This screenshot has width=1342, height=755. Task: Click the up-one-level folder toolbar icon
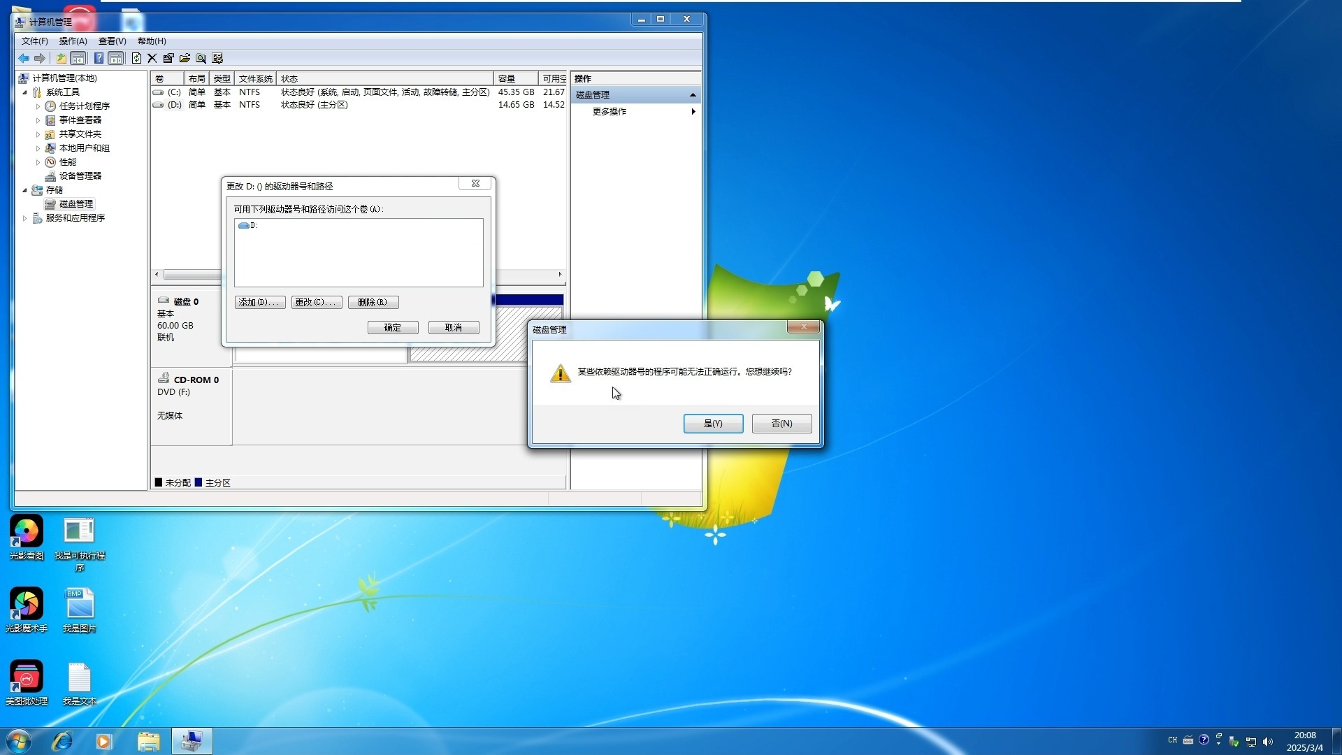point(62,58)
